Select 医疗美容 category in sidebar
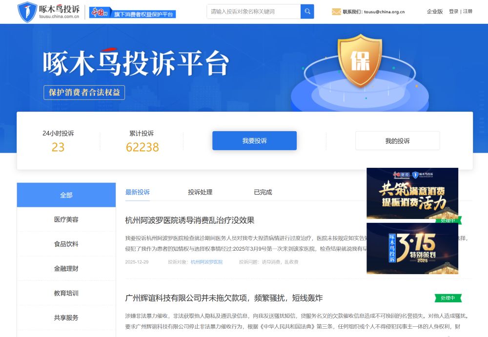Screen dimensions: 488x337 coord(66,219)
